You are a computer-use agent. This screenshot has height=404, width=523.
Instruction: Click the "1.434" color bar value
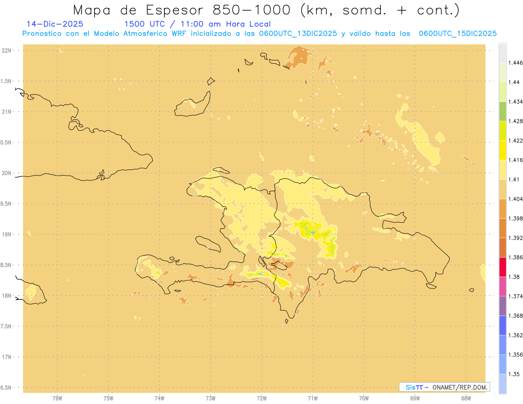(516, 102)
